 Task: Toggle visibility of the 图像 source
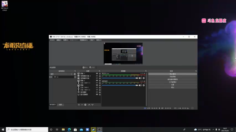[x=97, y=85]
